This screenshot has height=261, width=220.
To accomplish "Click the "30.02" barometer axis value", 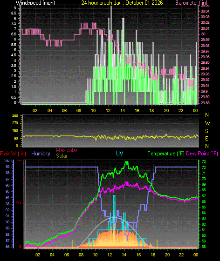I will (205, 22).
